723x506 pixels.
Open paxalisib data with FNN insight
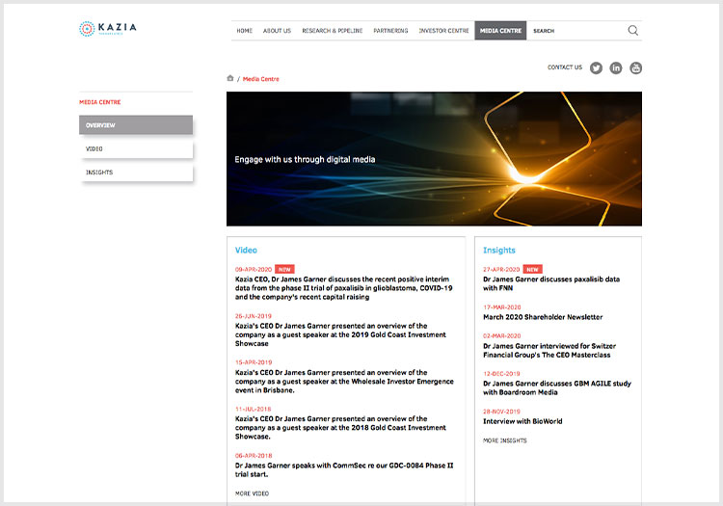tap(551, 283)
